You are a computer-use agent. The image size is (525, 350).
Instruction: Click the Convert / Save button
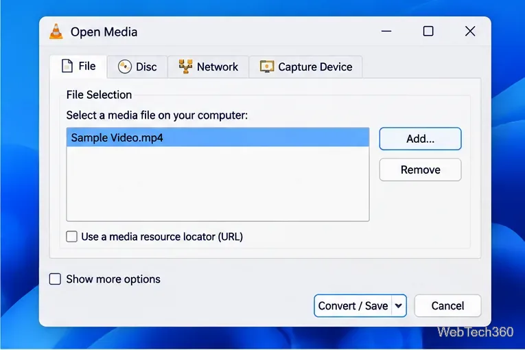tap(353, 306)
